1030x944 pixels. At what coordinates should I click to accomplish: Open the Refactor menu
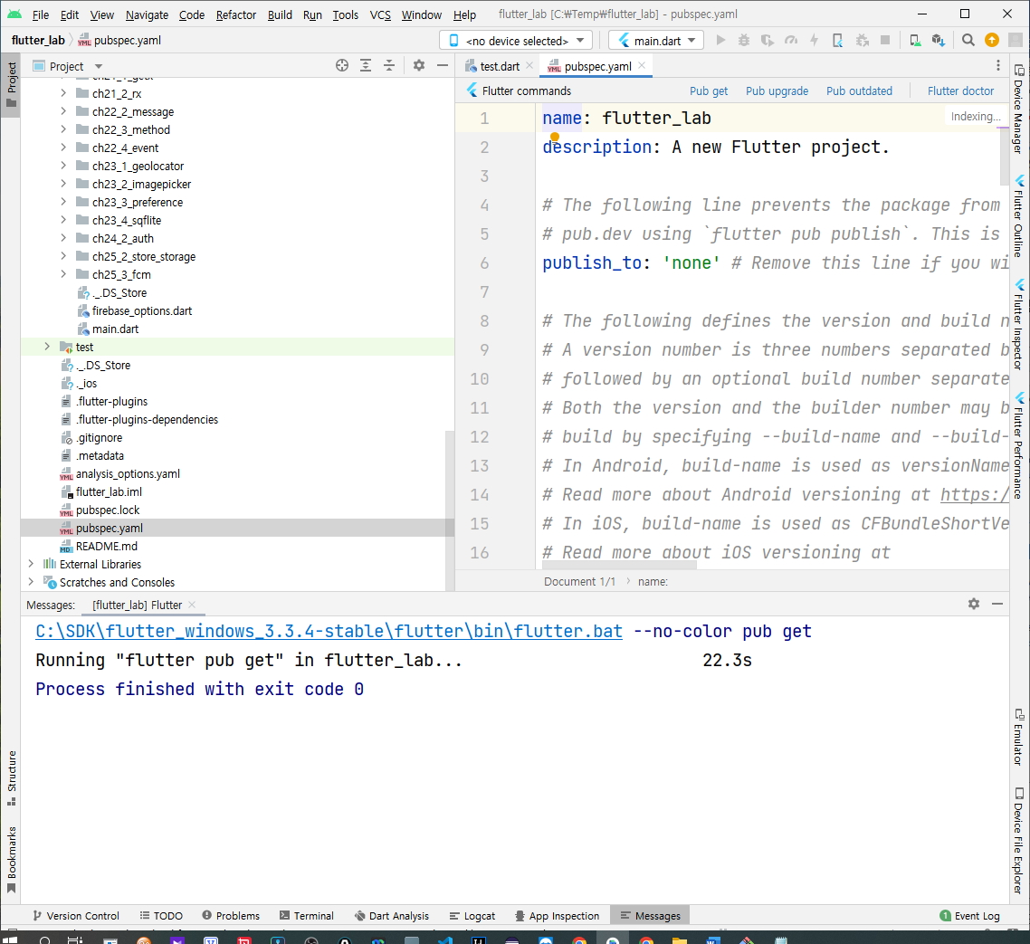pos(236,14)
